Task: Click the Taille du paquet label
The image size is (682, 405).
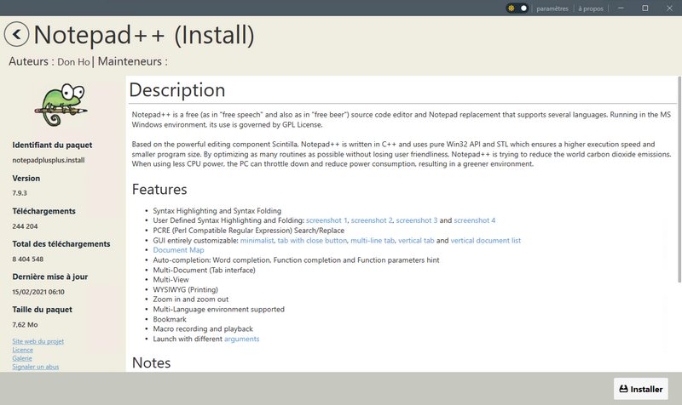Action: [42, 310]
